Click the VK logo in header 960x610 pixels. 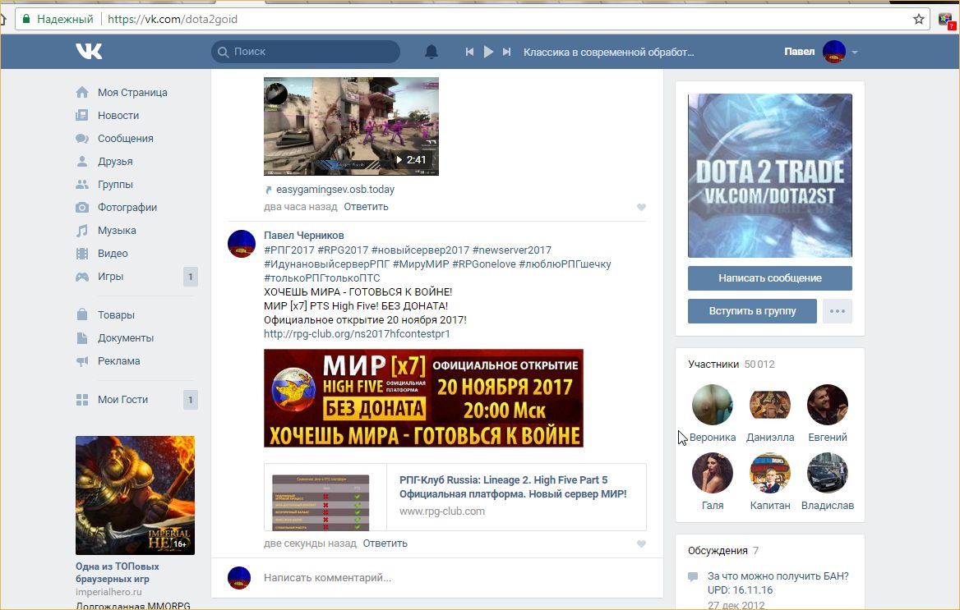coord(89,52)
